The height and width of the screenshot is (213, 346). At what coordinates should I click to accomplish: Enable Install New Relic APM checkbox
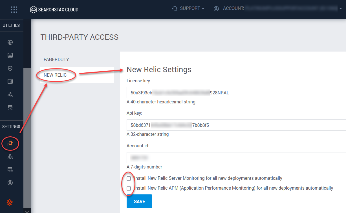coord(129,188)
